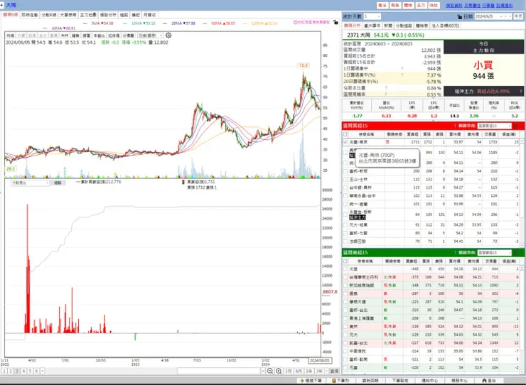Open the 日期 date picker dropdown
Image resolution: width=526 pixels, height=385 pixels.
click(502, 16)
